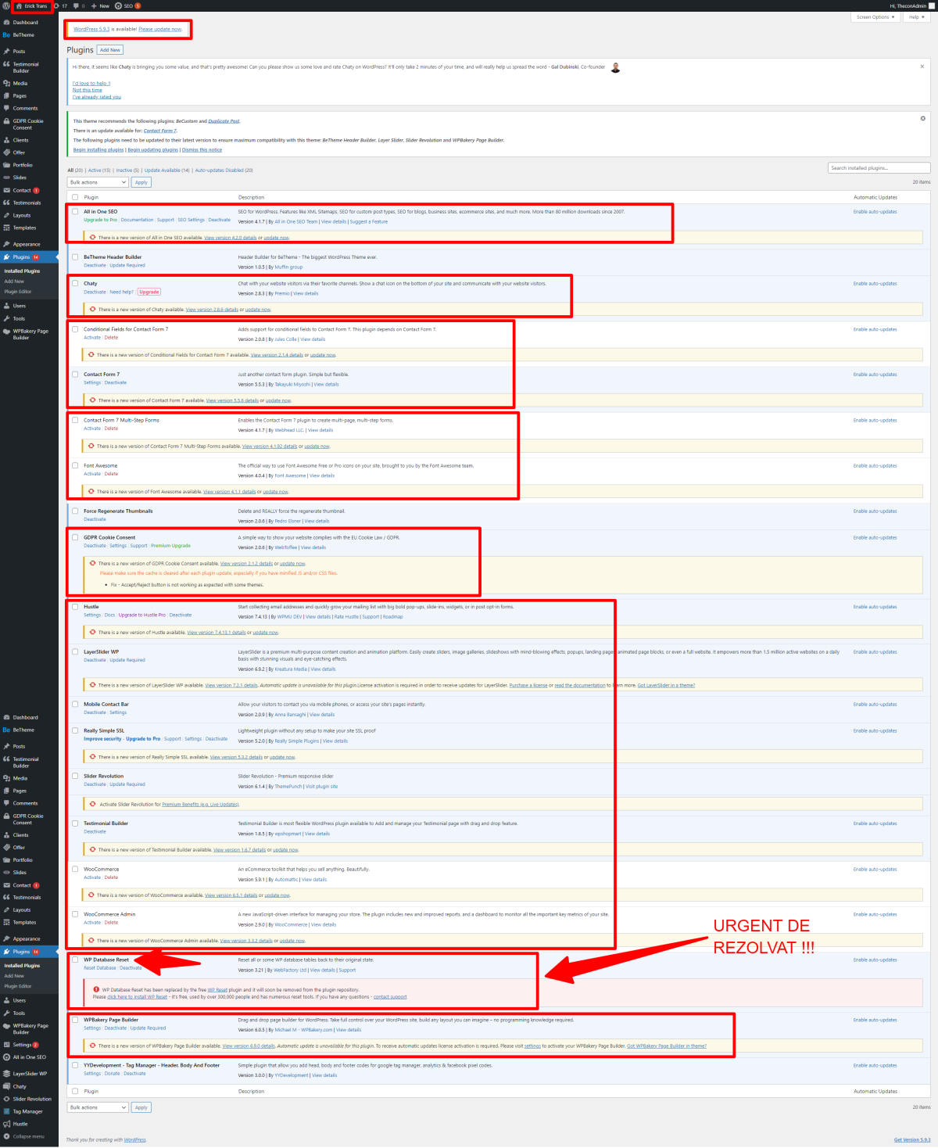Screen dimensions: 938x1148
Task: Filter by Auto-updates Disabled (20)
Action: tap(224, 170)
